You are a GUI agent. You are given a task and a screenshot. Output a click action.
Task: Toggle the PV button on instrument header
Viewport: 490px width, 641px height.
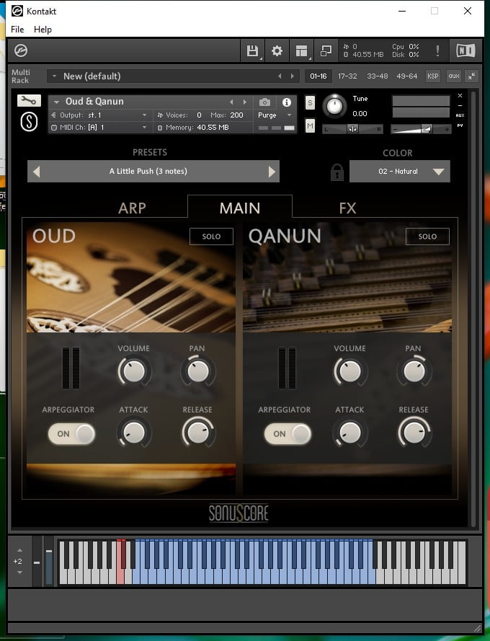coord(460,125)
